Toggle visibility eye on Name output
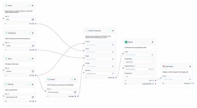 pos(6,75)
